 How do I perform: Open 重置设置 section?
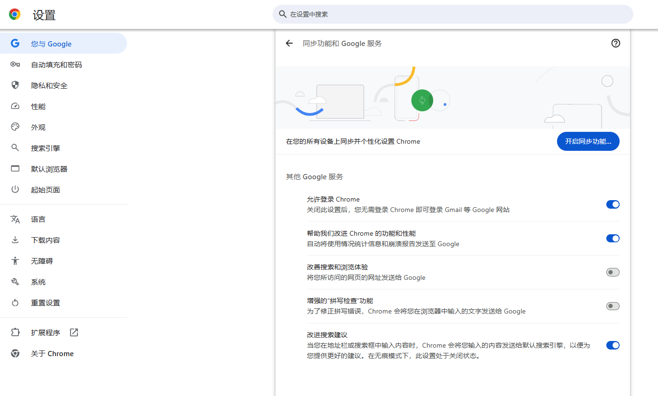point(64,303)
